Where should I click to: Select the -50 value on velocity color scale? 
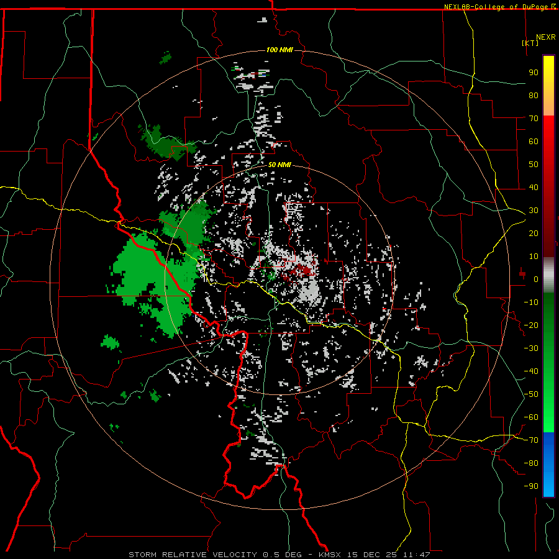pos(531,394)
